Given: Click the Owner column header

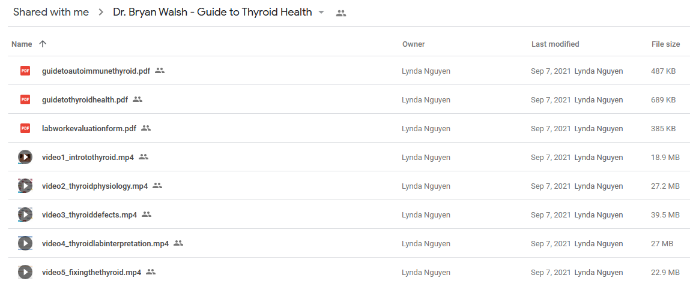Looking at the screenshot, I should 413,44.
